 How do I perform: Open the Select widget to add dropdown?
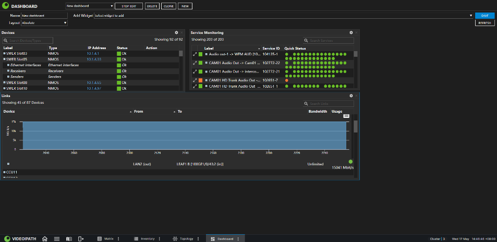coord(284,15)
